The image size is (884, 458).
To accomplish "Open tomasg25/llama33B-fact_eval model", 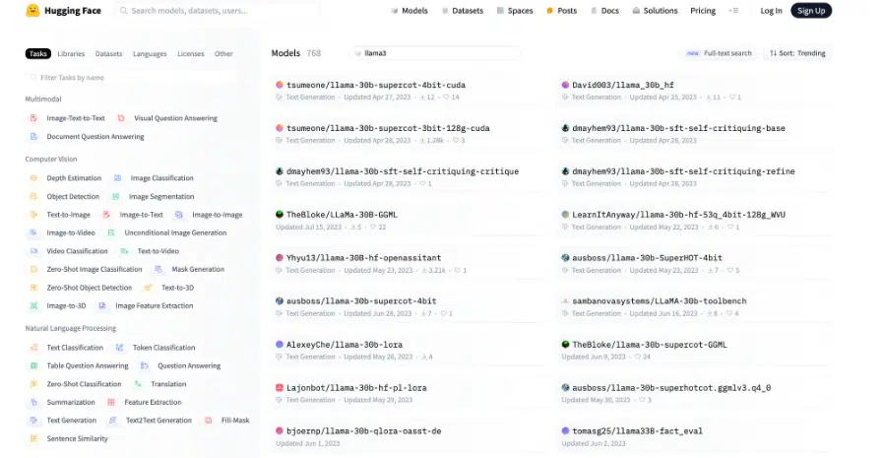I will coord(637,431).
